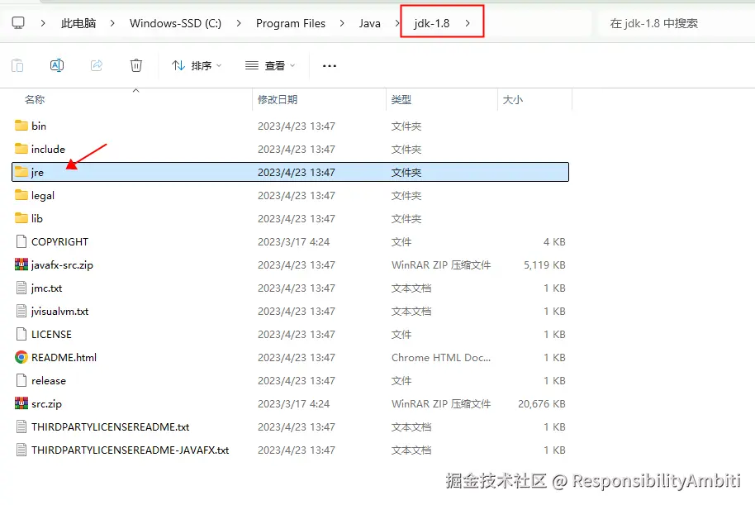Click the file name THIRDPARTYLICENSEREADME-JAVAFX.txt
Viewport: 755px width, 505px height.
coord(130,450)
